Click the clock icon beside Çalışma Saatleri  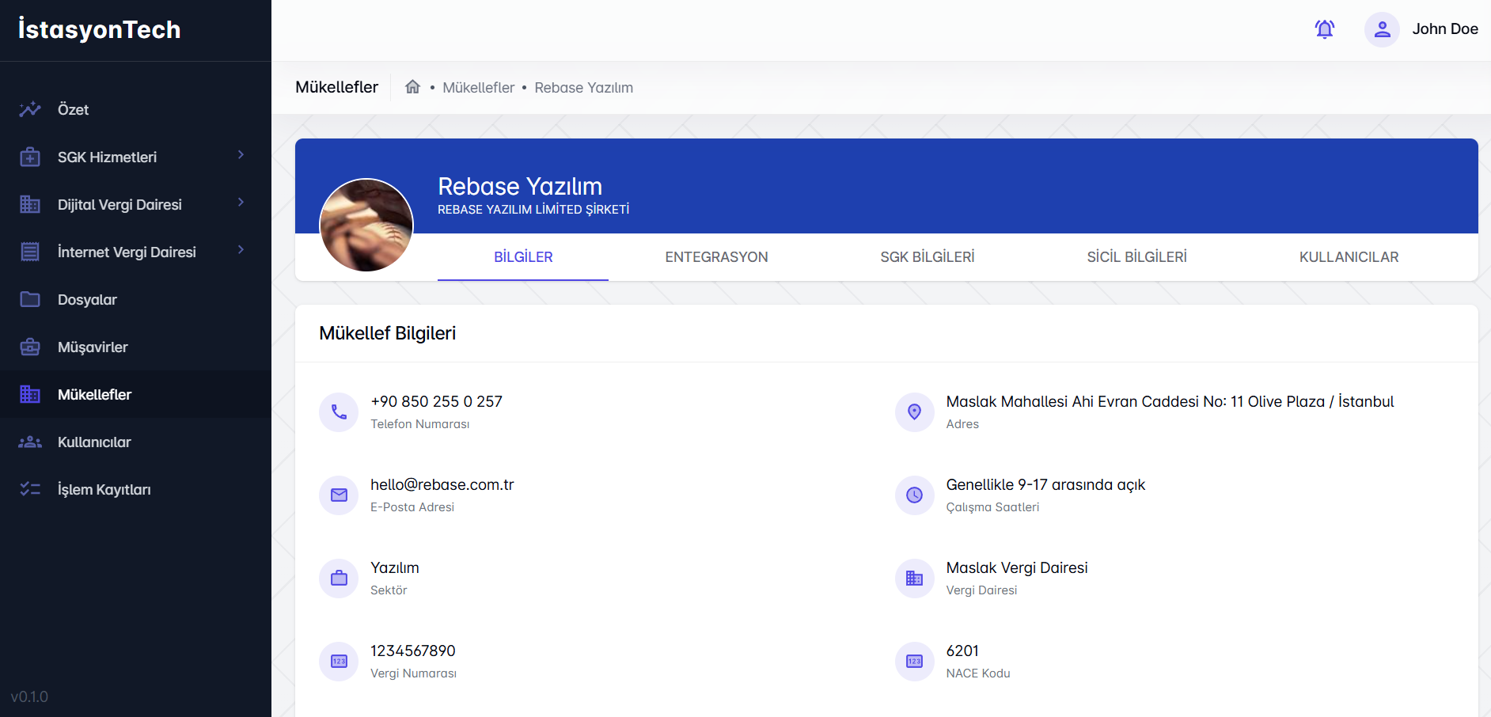[x=914, y=495]
